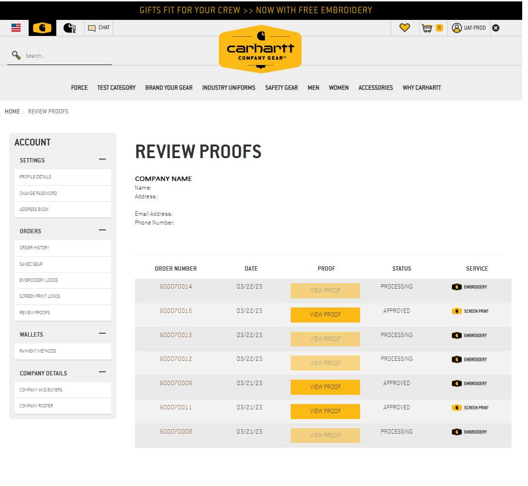Open the Men menu

[x=313, y=87]
